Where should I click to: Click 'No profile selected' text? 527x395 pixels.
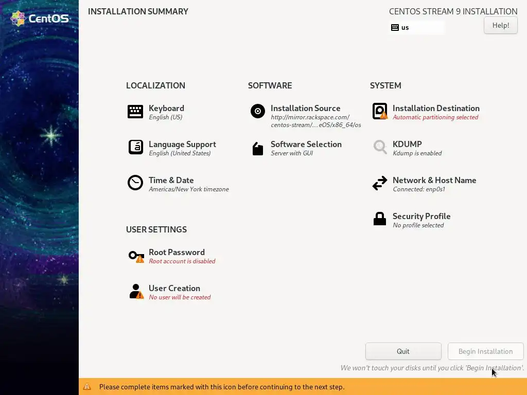[418, 225]
